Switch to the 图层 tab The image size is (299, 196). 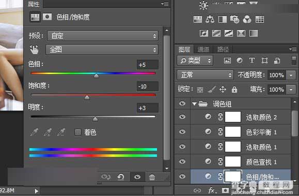click(x=184, y=49)
